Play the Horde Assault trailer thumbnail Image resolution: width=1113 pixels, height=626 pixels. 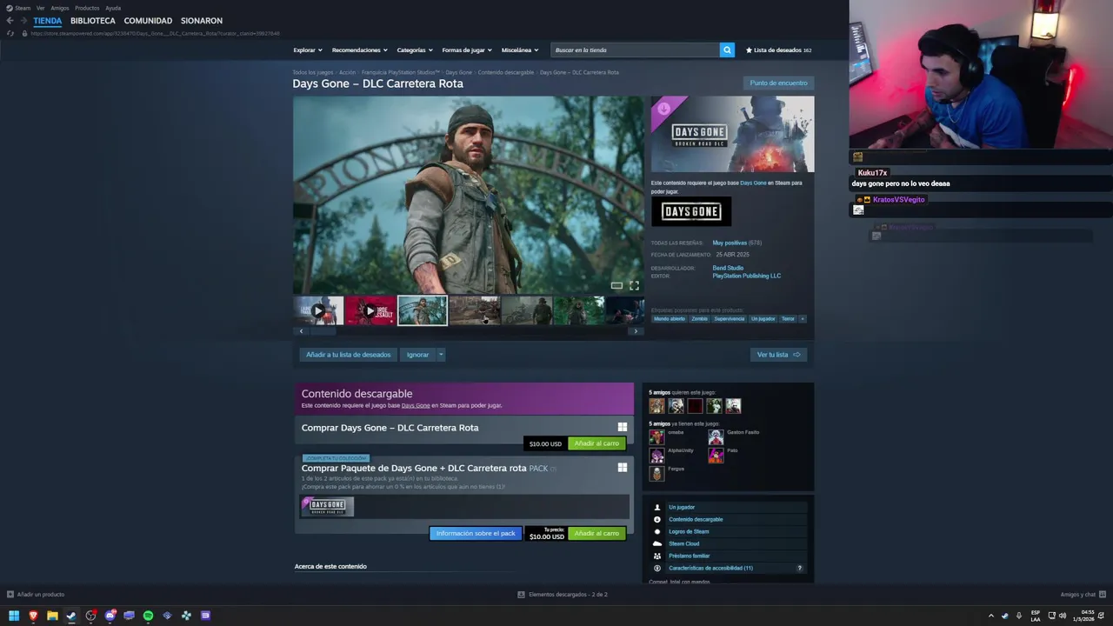pos(370,310)
